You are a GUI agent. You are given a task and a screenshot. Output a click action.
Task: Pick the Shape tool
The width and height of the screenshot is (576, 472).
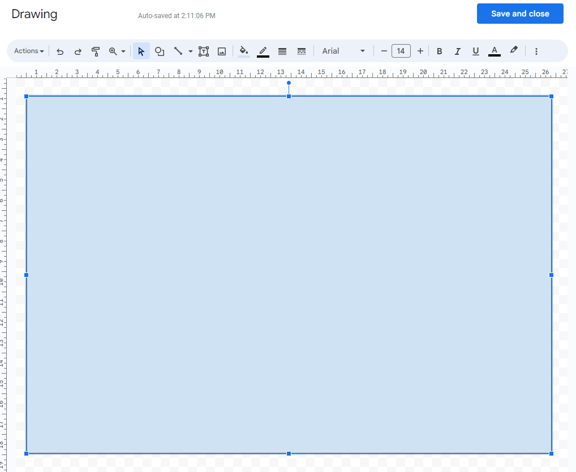(159, 51)
